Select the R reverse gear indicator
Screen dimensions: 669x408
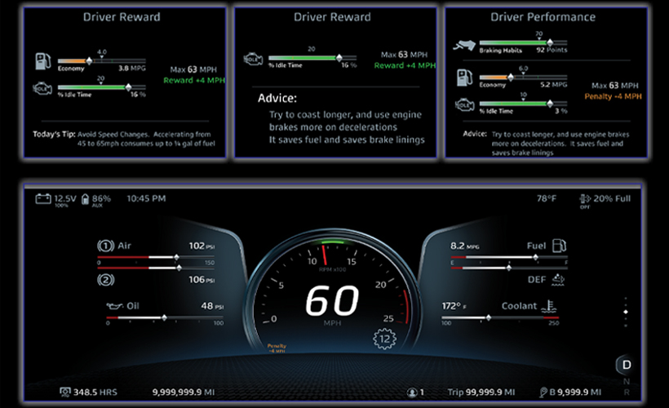click(x=627, y=392)
